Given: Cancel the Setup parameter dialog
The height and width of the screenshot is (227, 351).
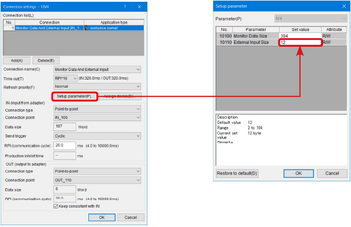Looking at the screenshot, I should 332,174.
